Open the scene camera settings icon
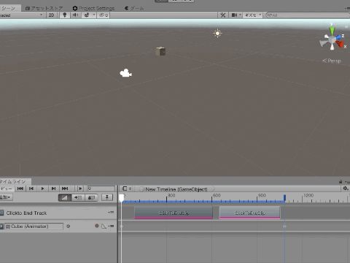Viewport: 350px width, 263px height. coord(234,15)
